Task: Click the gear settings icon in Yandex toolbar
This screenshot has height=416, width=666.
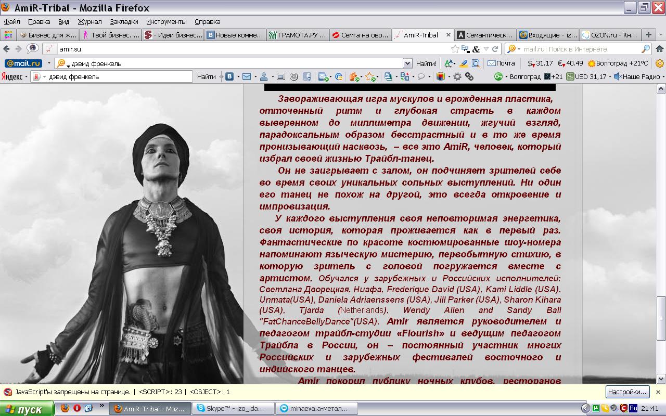Action: pyautogui.click(x=457, y=76)
